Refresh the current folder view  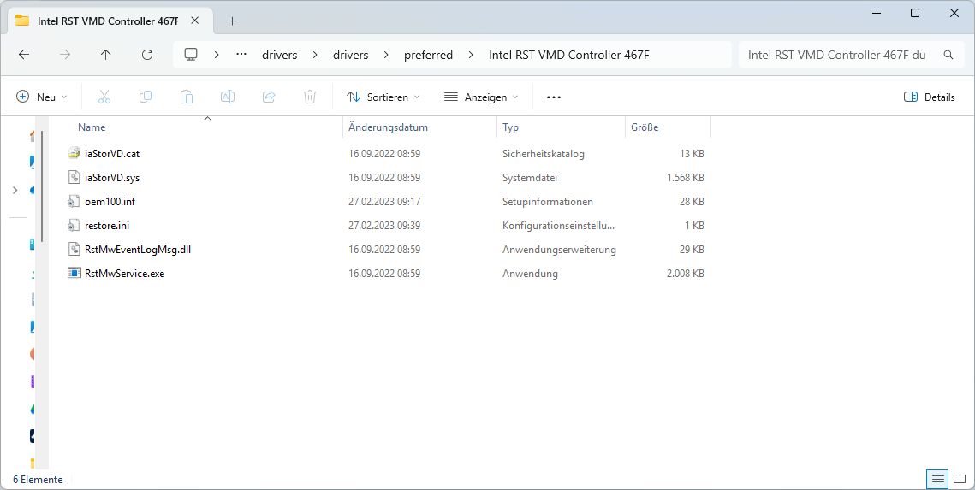(x=147, y=55)
